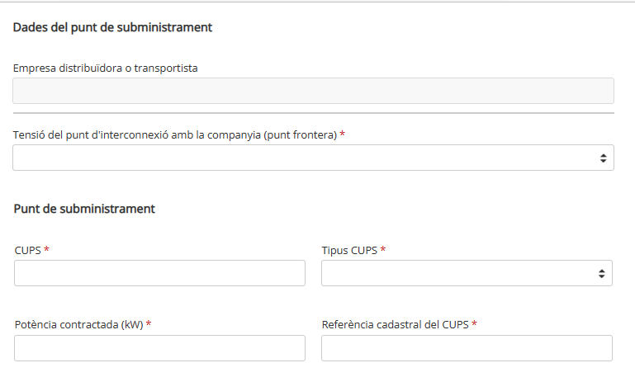635x377 pixels.
Task: Click the red asterisk after Potència contractada
Action: click(x=149, y=323)
